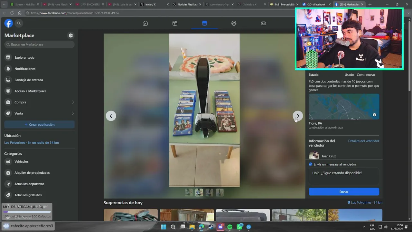Viewport: 412px width, 232px height.
Task: Select the Marketplace storefront icon
Action: [204, 23]
